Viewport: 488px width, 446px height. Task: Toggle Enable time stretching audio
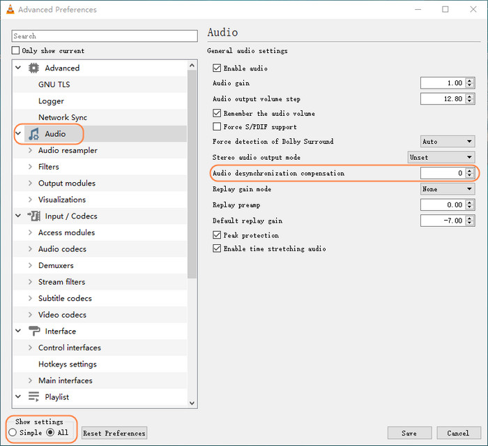217,248
